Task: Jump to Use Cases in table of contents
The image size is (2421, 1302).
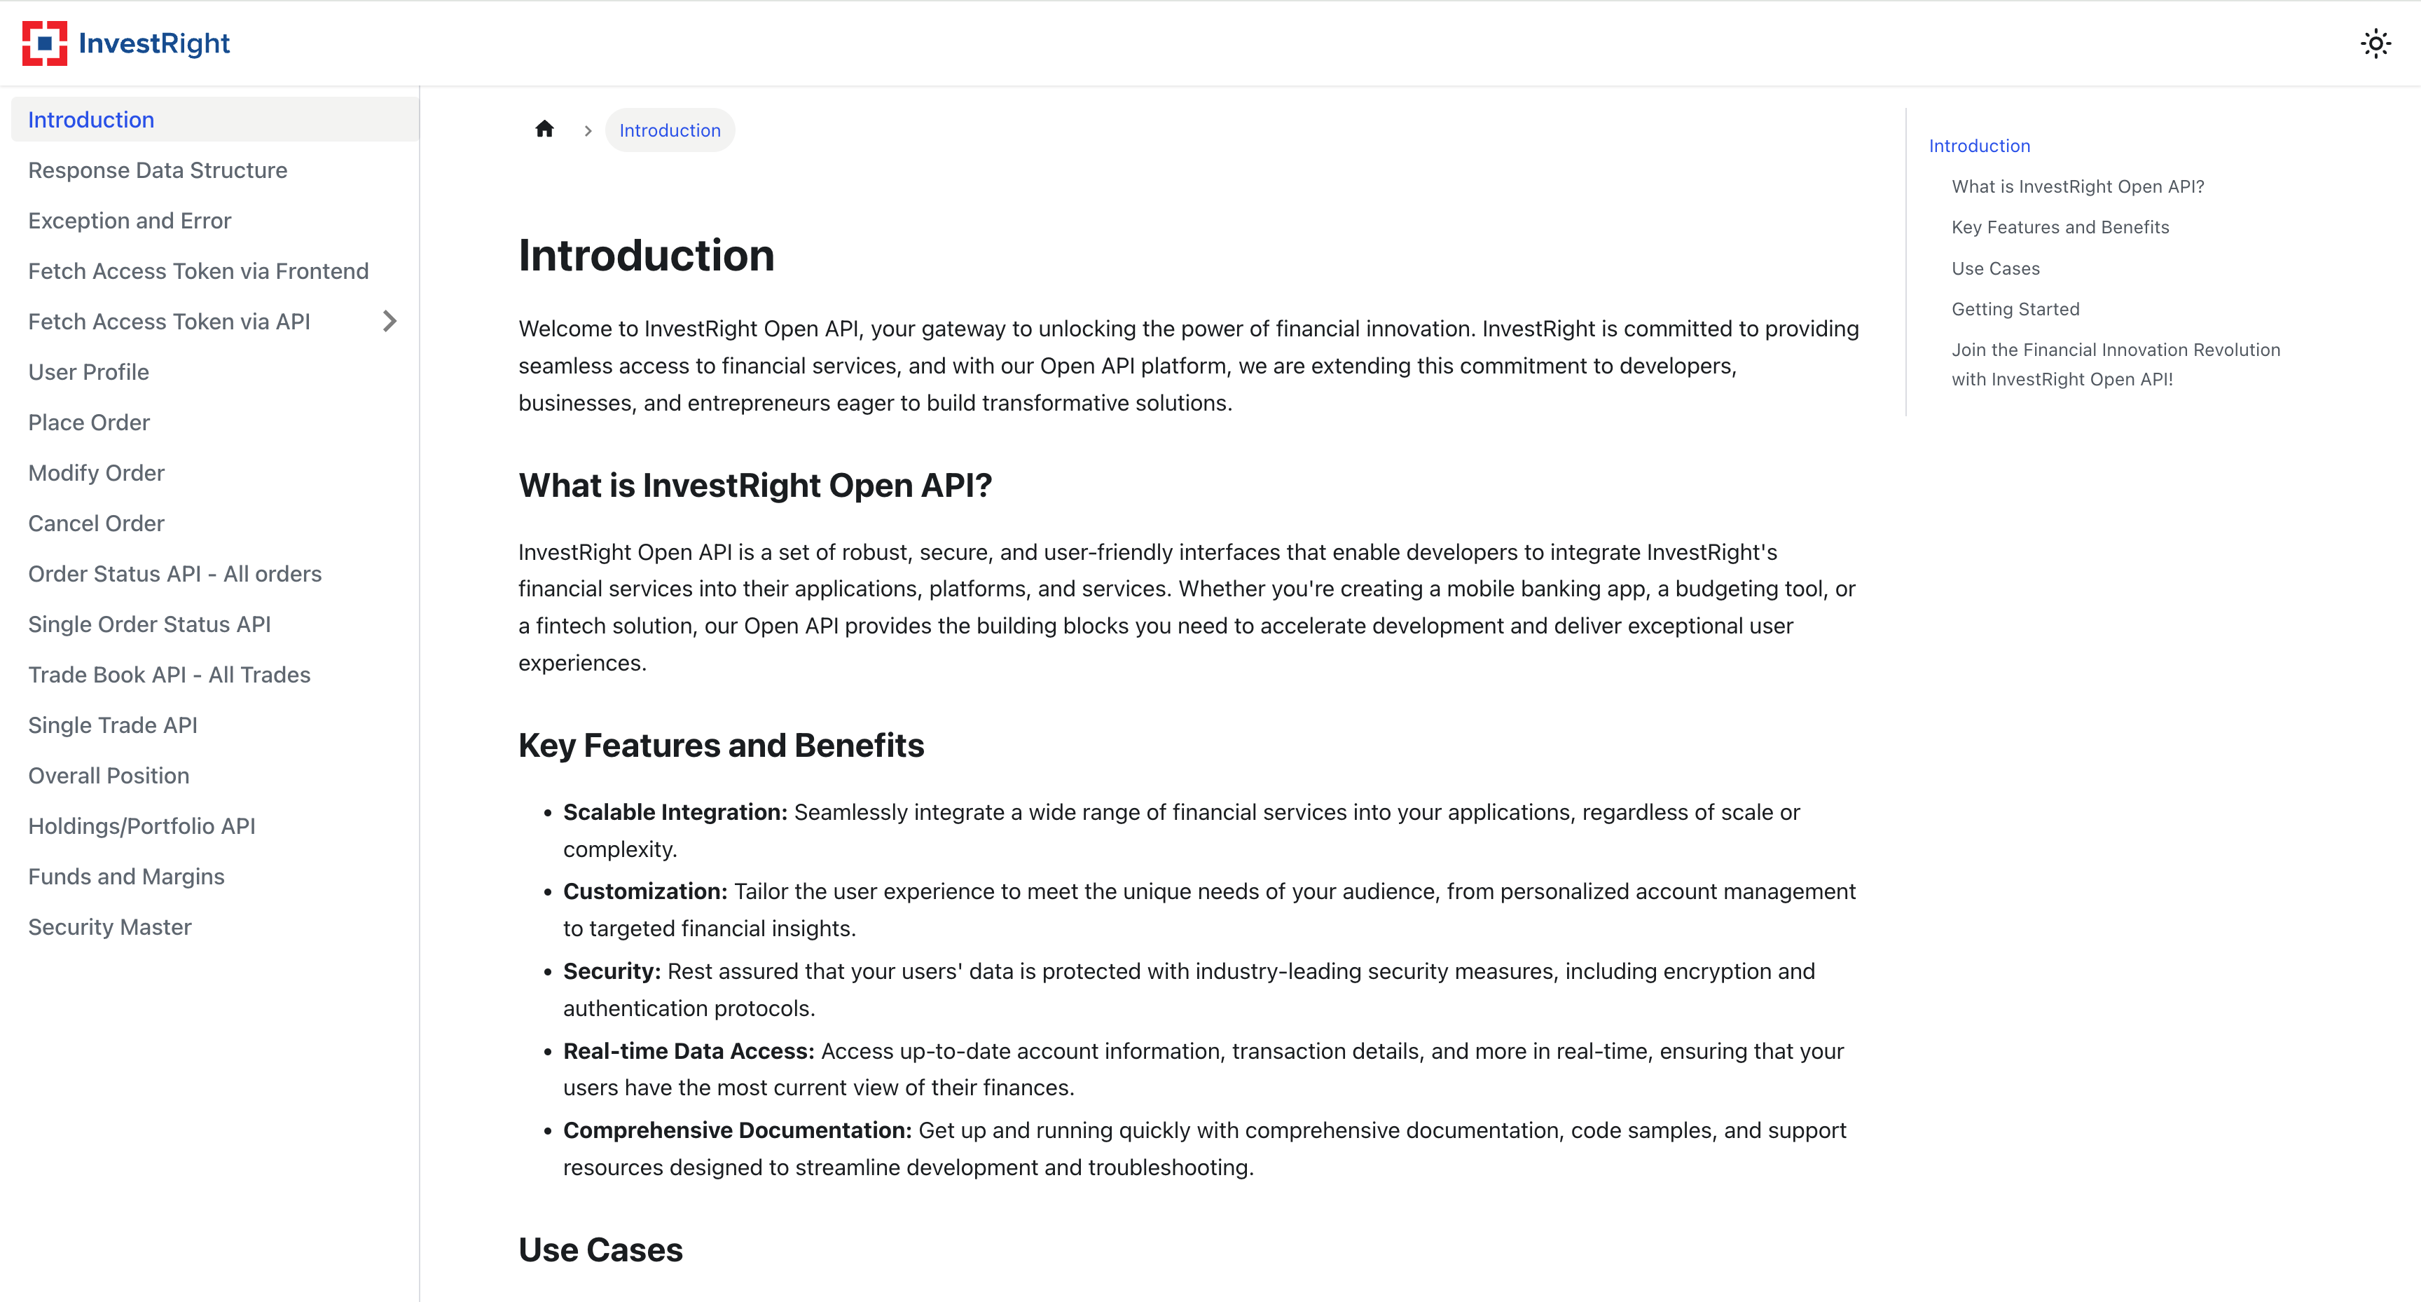Action: (x=1995, y=269)
